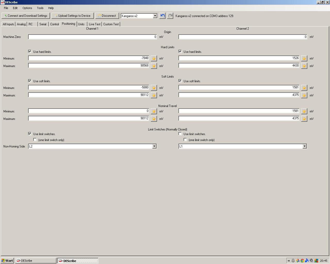Click the undo arrow icon in toolbar

coord(162,16)
